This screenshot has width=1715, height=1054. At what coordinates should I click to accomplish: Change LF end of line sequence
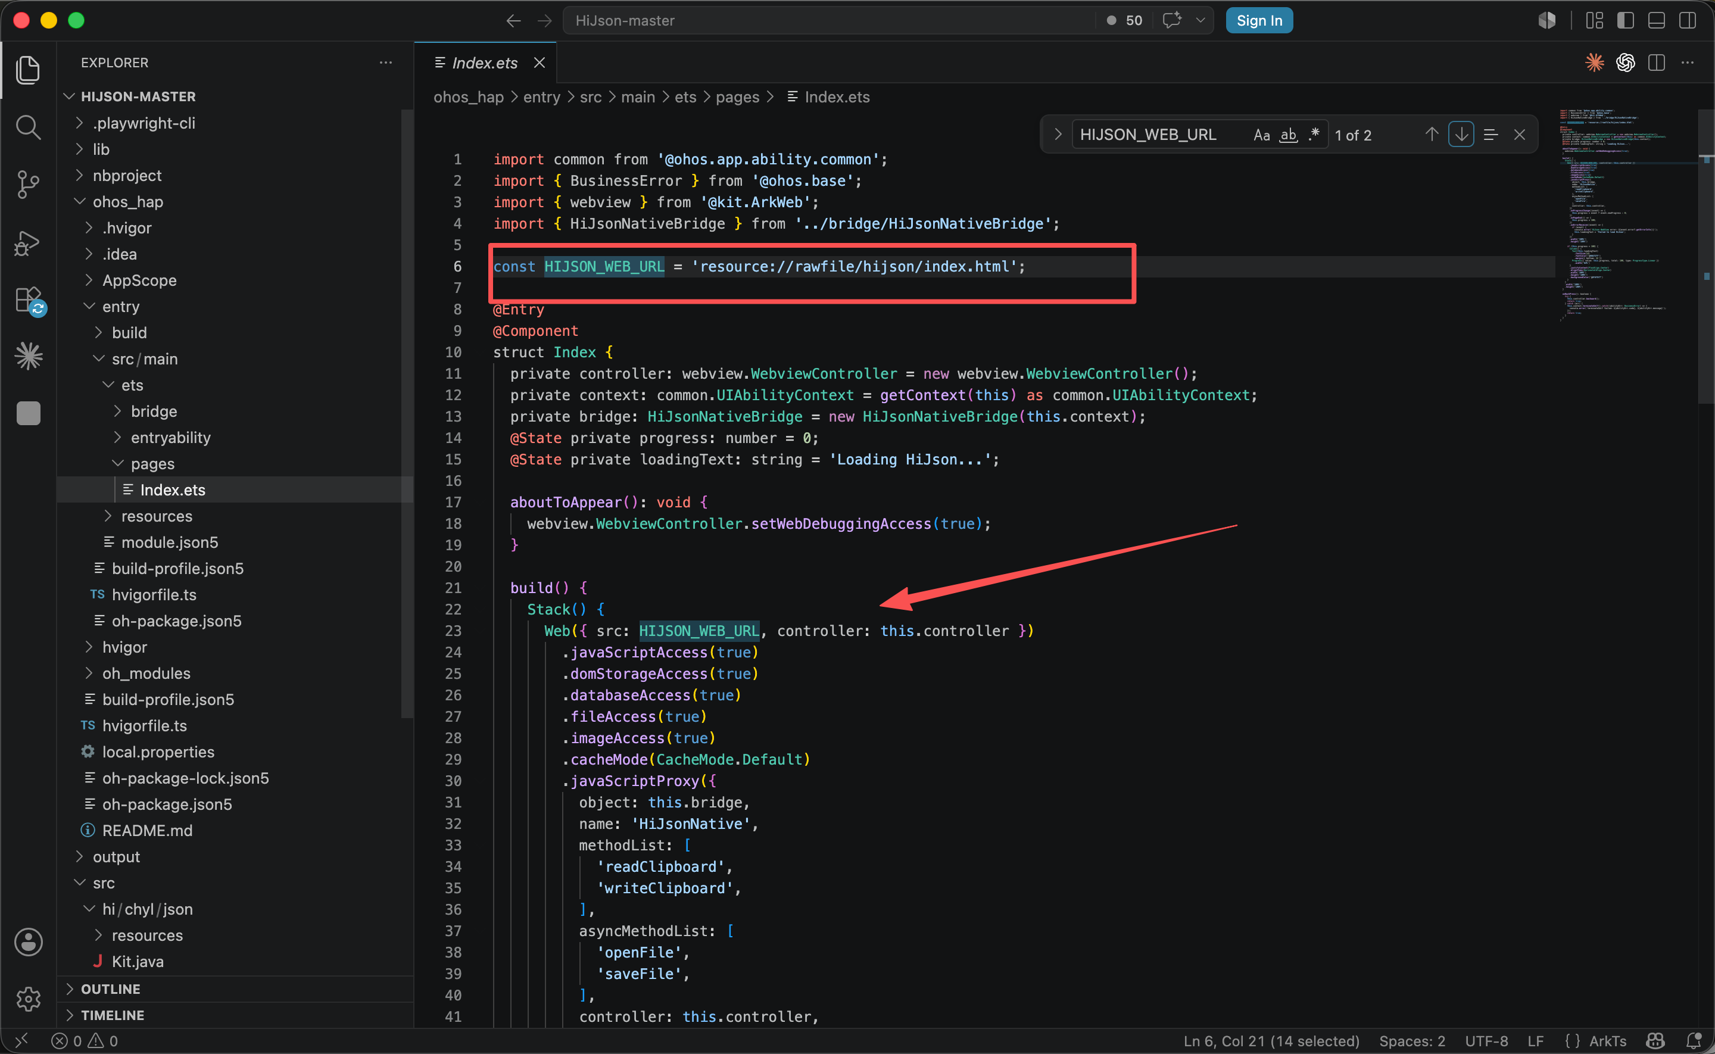click(x=1535, y=1041)
